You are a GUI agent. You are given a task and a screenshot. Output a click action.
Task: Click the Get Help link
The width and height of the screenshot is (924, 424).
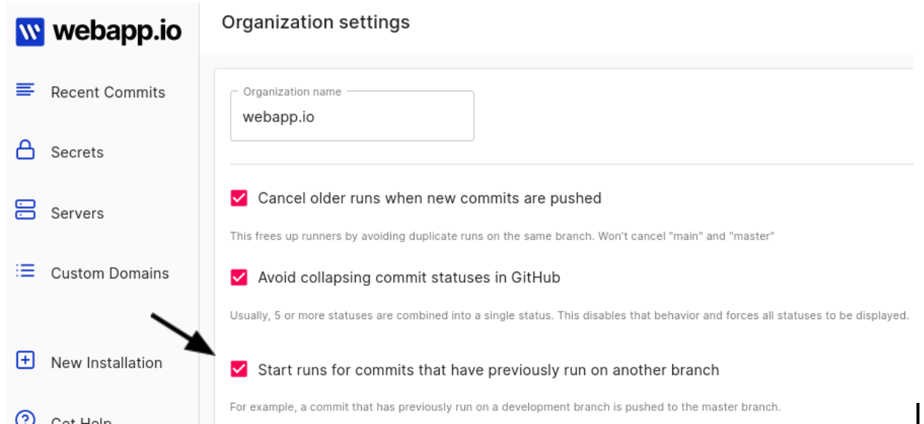81,418
